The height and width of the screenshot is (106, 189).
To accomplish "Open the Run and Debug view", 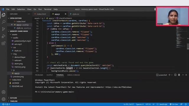I will 4,36.
